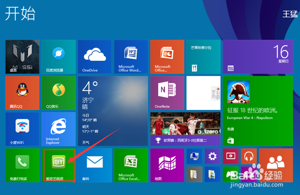Click the 王猛 user account name

290,14
